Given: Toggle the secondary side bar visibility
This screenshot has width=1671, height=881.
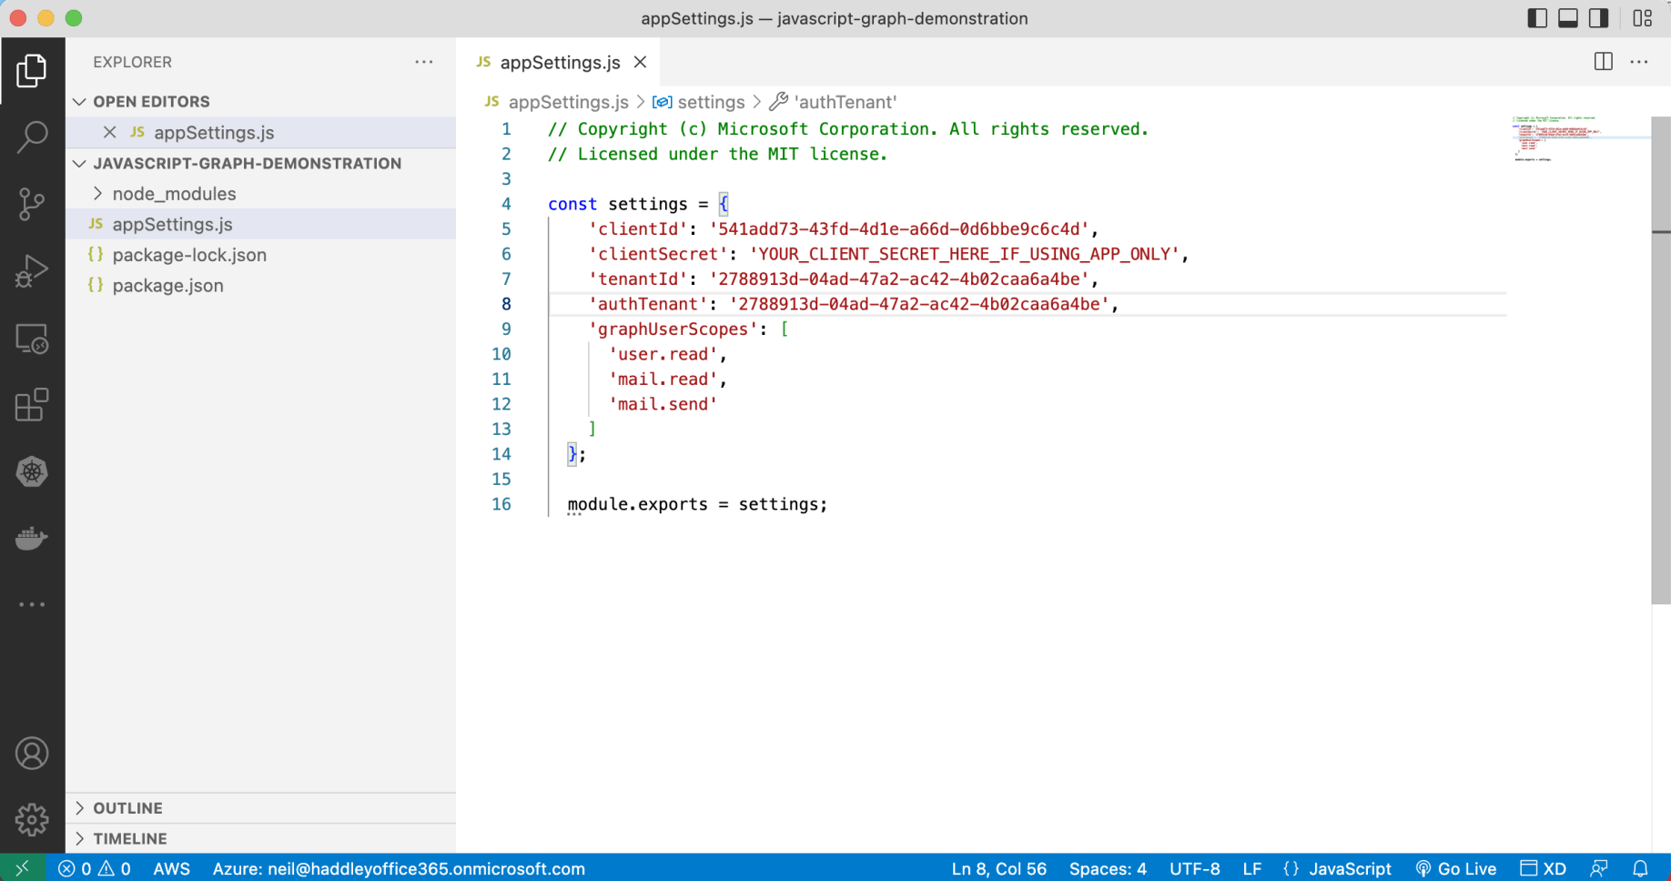Looking at the screenshot, I should click(1598, 18).
